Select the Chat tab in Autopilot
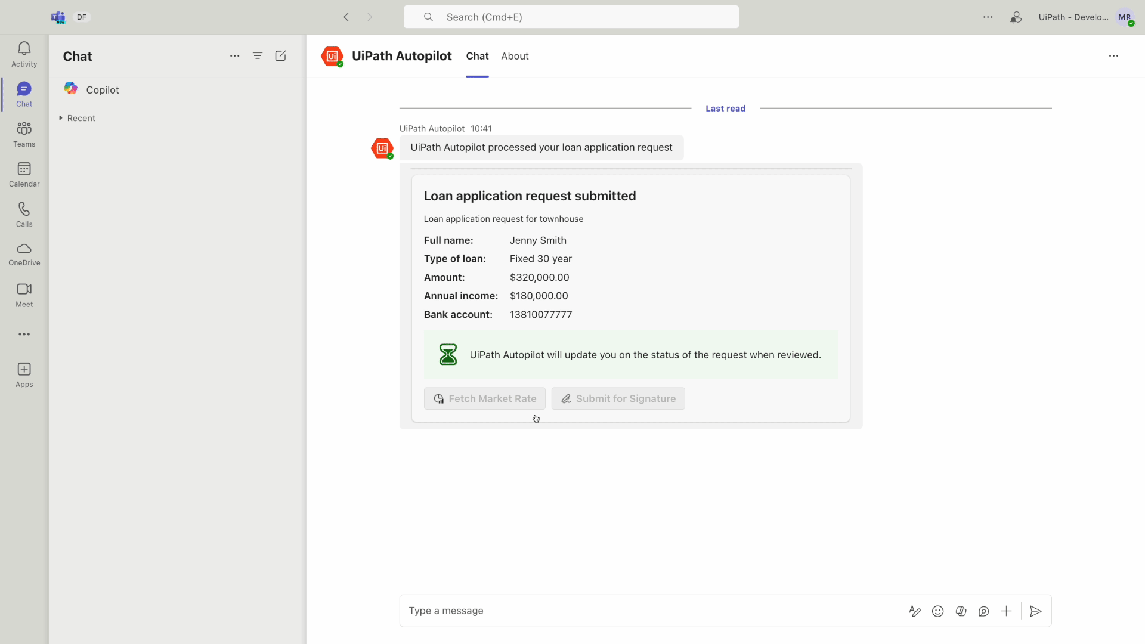The height and width of the screenshot is (644, 1145). pyautogui.click(x=477, y=56)
